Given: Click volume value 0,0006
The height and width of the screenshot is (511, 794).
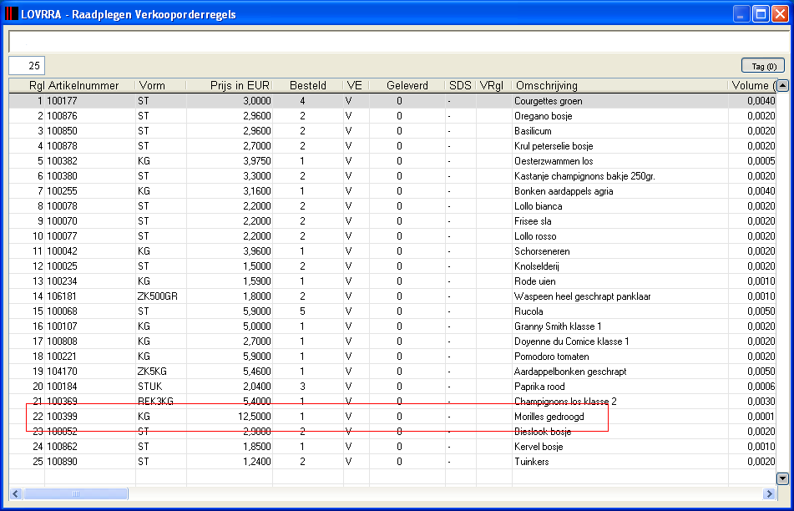Looking at the screenshot, I should coord(761,387).
